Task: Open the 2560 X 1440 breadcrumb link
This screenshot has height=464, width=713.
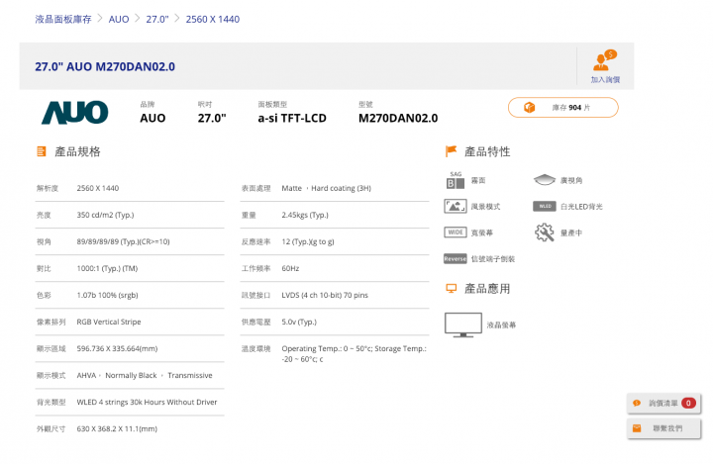Action: [212, 19]
